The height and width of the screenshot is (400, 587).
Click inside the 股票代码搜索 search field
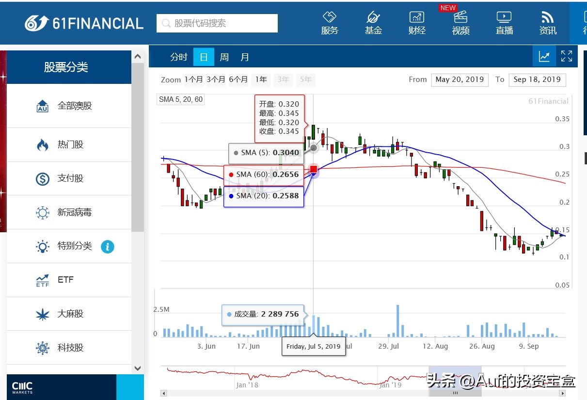tap(217, 23)
